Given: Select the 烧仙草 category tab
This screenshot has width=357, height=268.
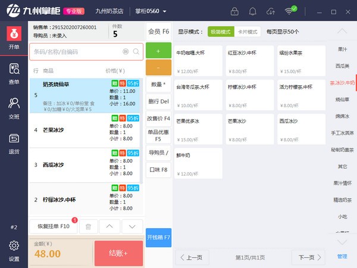Looking at the screenshot, I should click(x=342, y=99).
